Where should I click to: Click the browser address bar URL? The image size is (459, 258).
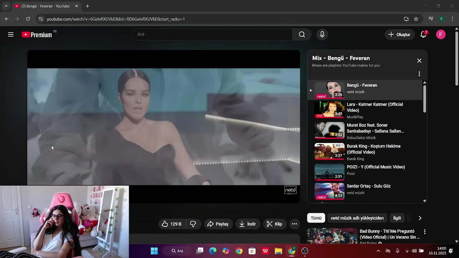[x=115, y=19]
